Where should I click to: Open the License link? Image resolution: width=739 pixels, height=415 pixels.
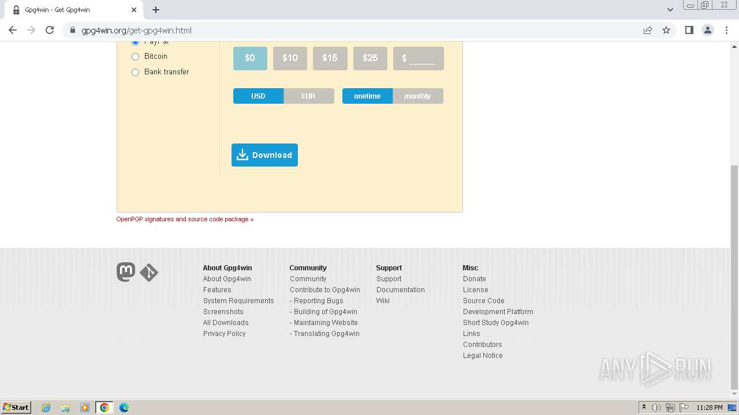point(476,290)
